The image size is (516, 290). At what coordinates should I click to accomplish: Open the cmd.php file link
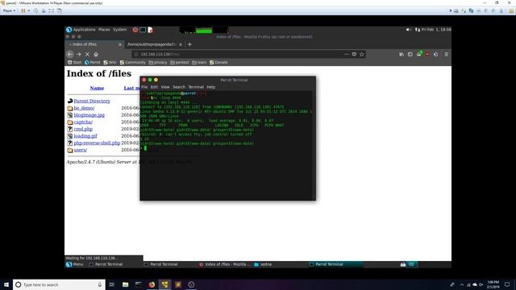click(x=83, y=129)
